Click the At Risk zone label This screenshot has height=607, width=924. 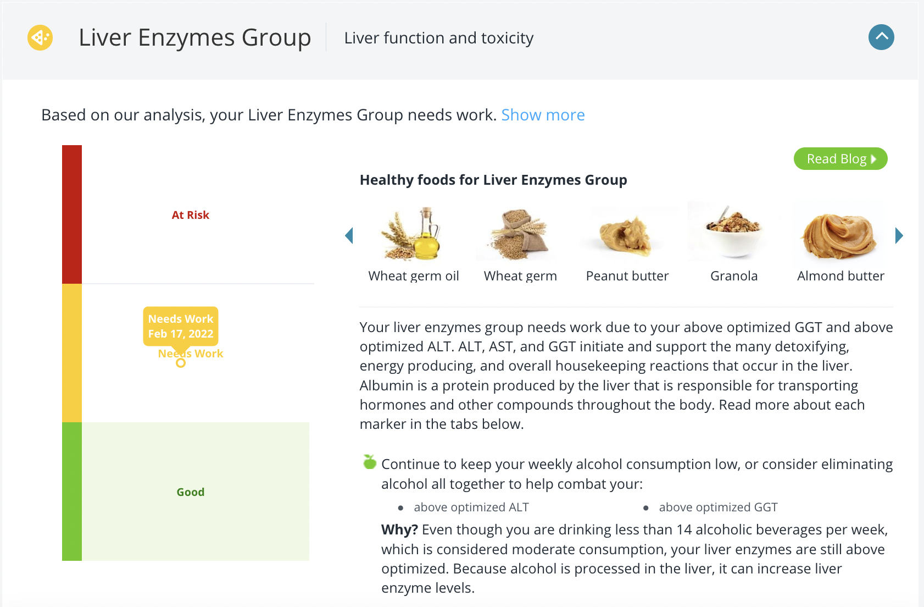[x=191, y=215]
